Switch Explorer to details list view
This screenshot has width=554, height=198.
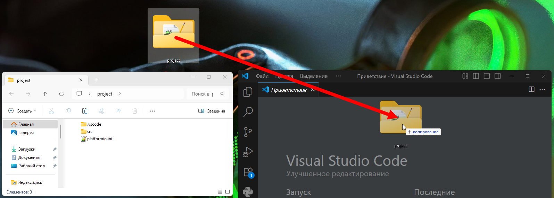click(x=220, y=192)
